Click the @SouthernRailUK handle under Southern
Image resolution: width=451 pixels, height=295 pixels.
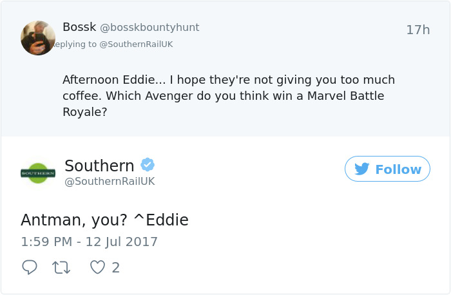point(110,182)
